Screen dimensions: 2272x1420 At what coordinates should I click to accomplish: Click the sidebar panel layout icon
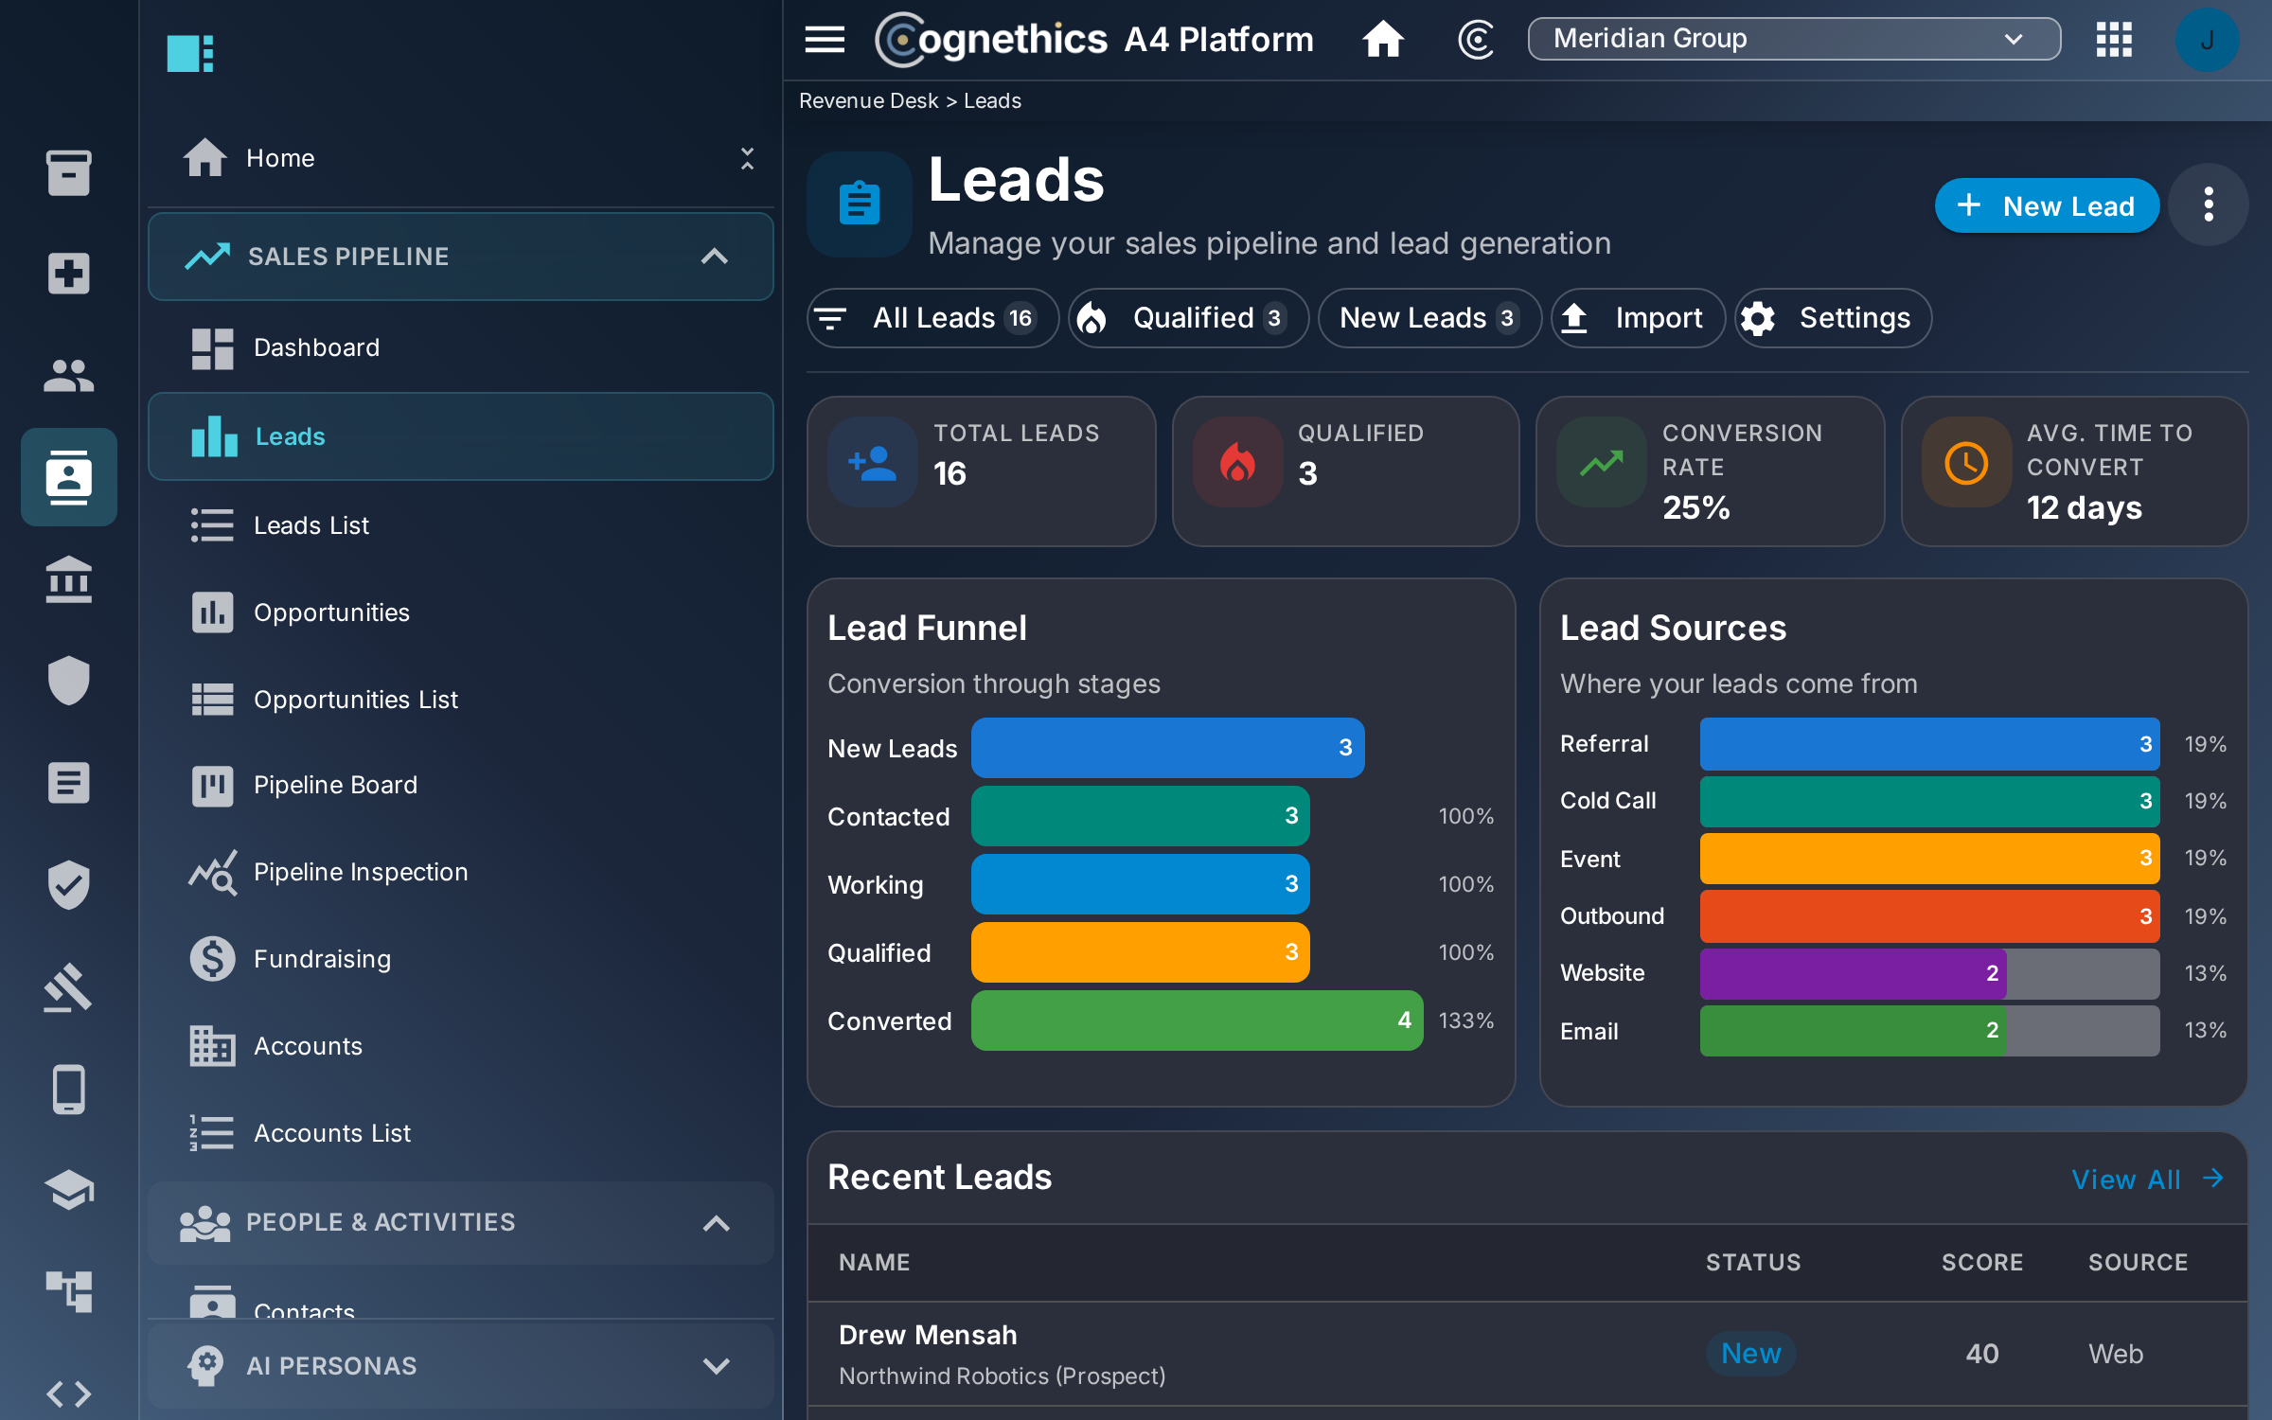[189, 53]
